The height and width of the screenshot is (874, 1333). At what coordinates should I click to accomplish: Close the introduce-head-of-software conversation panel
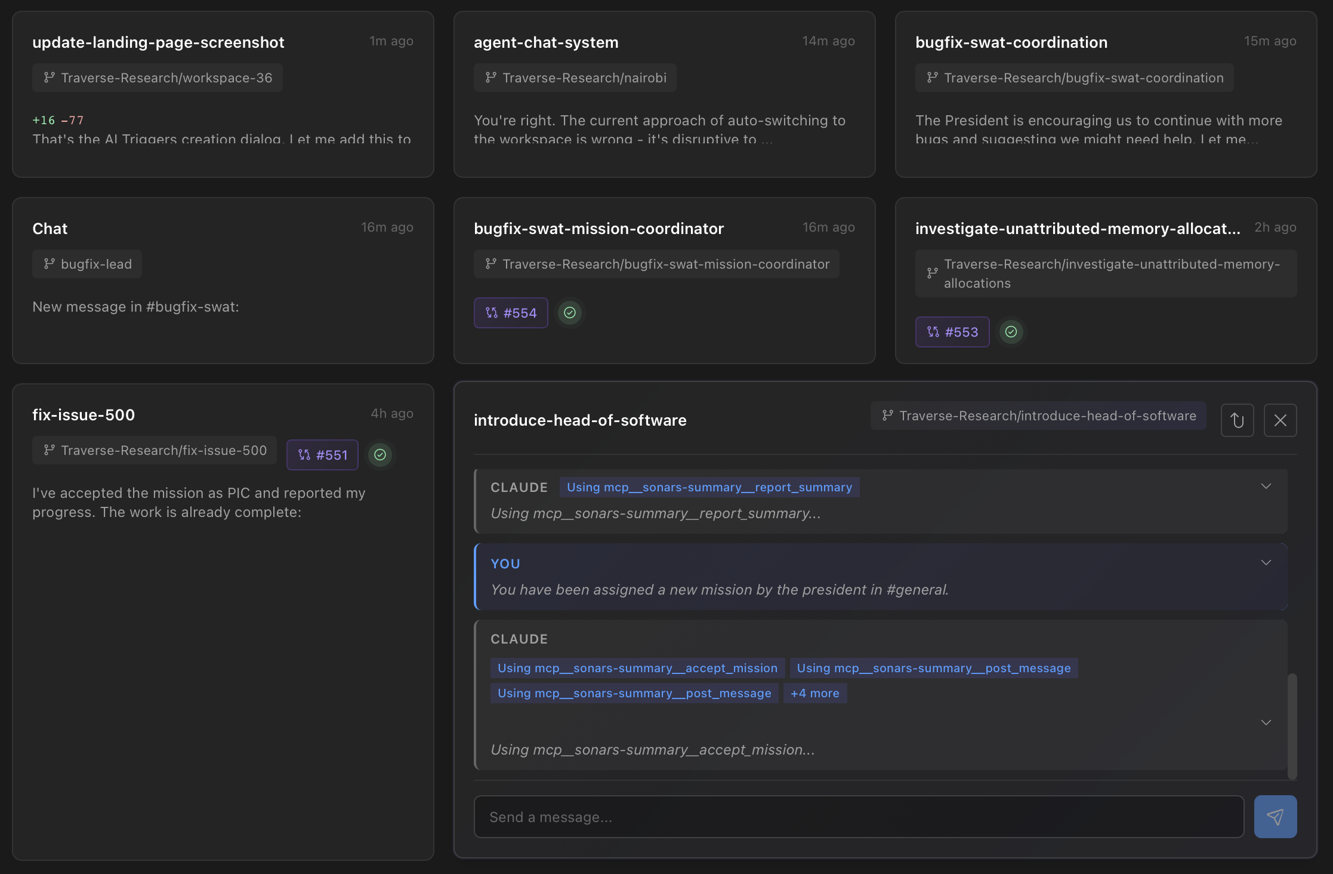click(1280, 420)
